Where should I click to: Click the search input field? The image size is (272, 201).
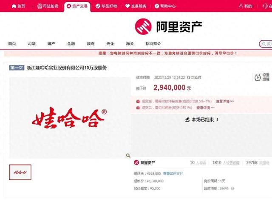pos(266,44)
